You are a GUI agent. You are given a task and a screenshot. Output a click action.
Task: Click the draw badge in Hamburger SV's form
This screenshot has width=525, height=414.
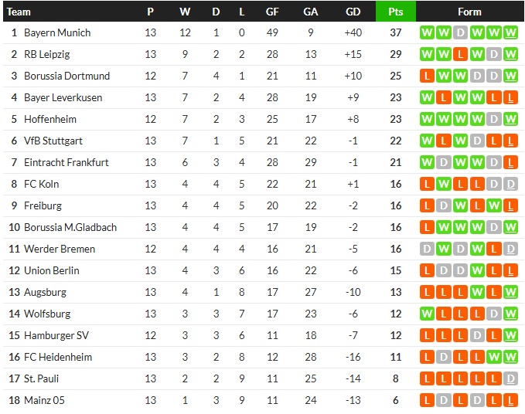coord(478,335)
